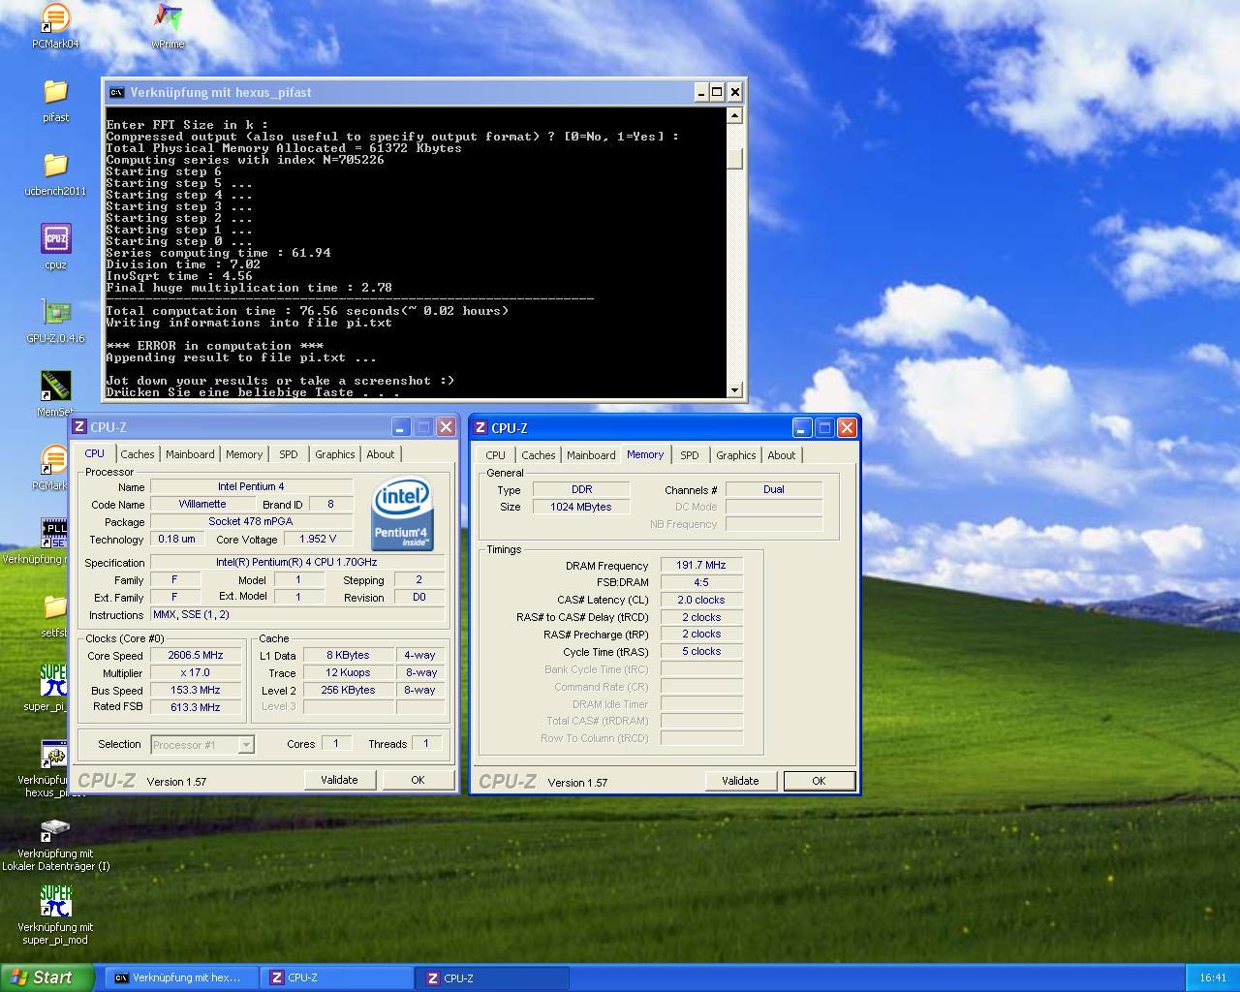Open Caches tab in left CPU-Z window

coord(138,454)
